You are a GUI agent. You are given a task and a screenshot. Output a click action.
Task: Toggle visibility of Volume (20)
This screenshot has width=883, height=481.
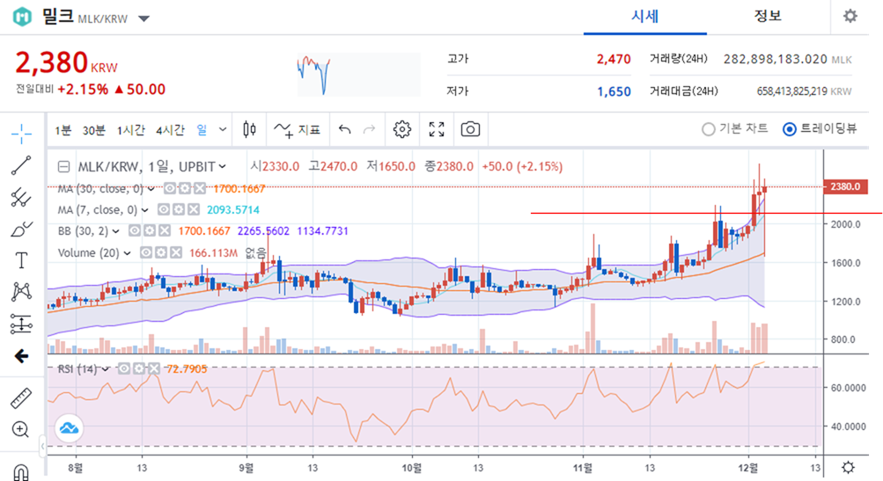click(146, 252)
